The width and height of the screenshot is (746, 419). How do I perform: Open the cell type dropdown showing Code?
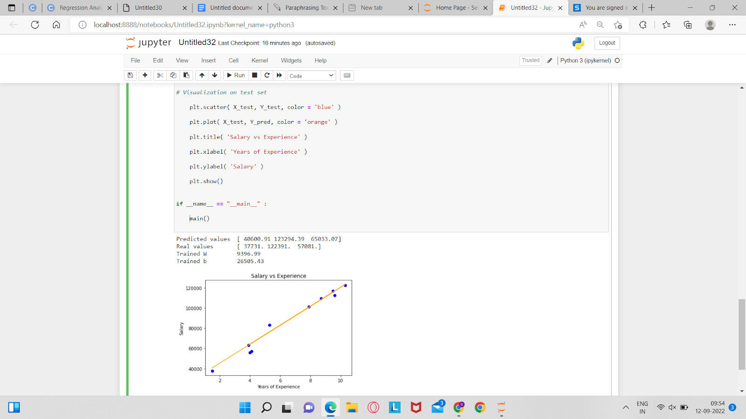point(311,75)
